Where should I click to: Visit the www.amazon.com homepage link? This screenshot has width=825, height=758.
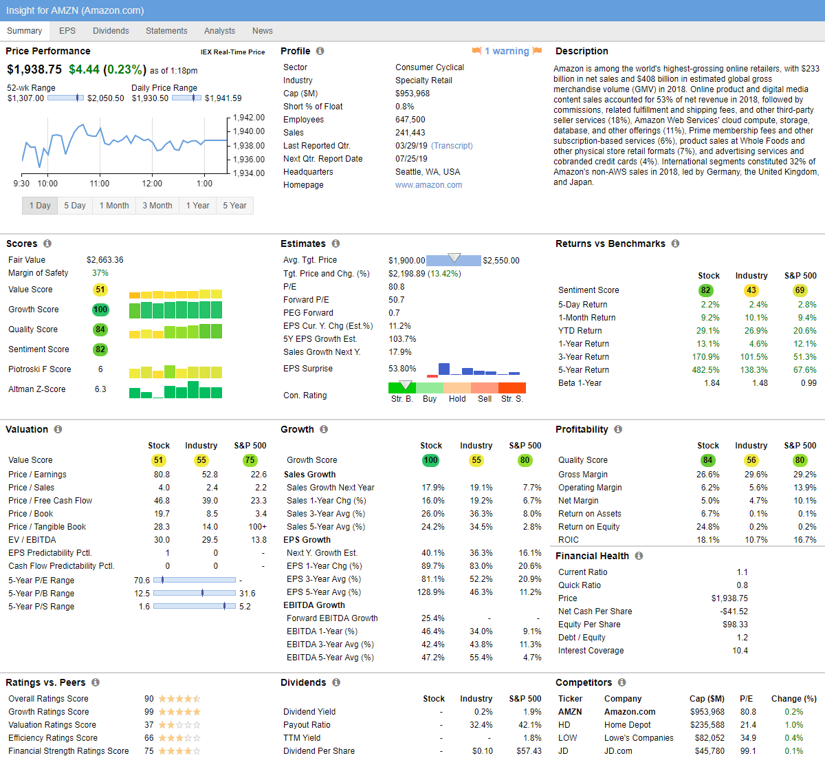click(428, 185)
